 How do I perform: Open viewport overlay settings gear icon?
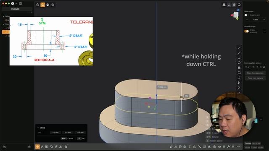(x=234, y=5)
